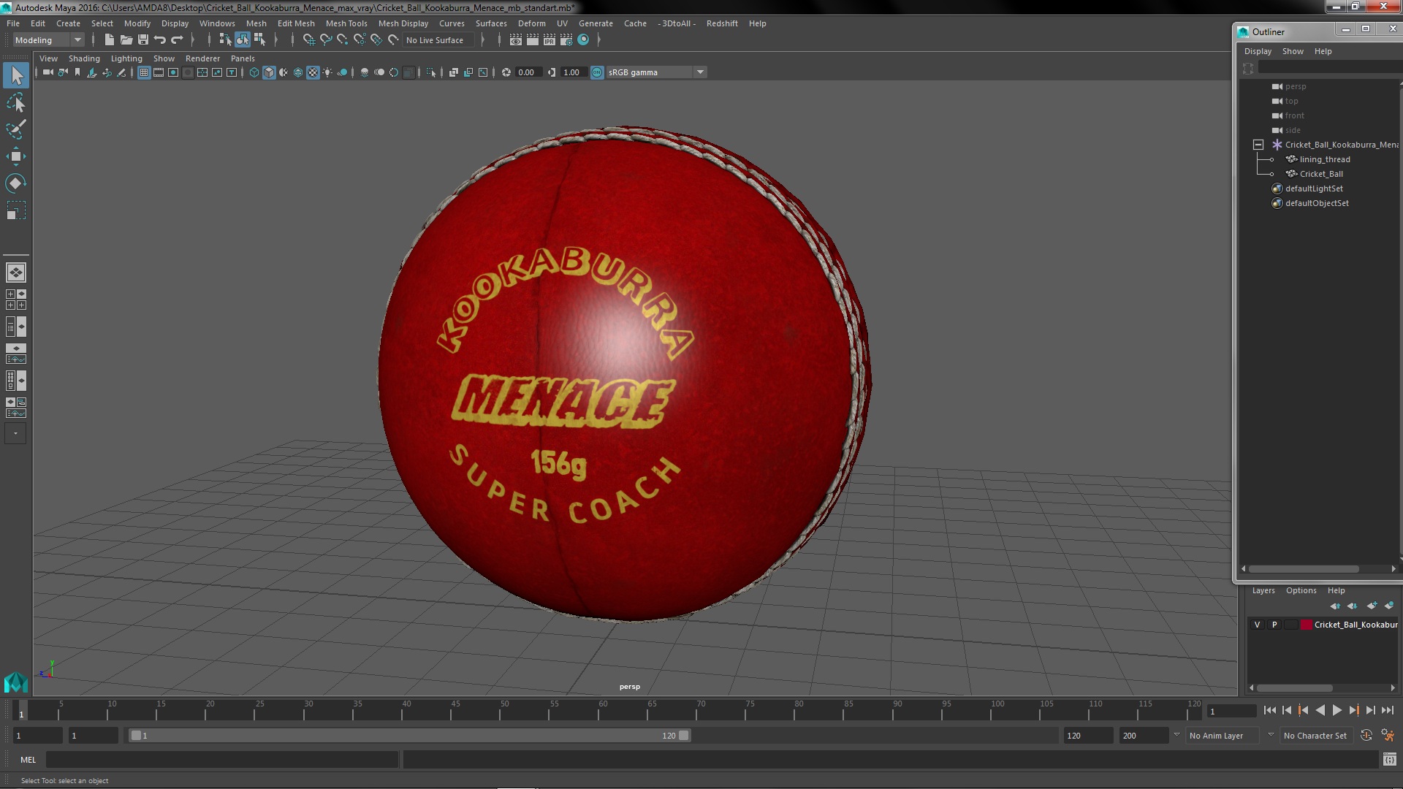Create layer from selected objects
This screenshot has width=1403, height=789.
click(x=1389, y=606)
